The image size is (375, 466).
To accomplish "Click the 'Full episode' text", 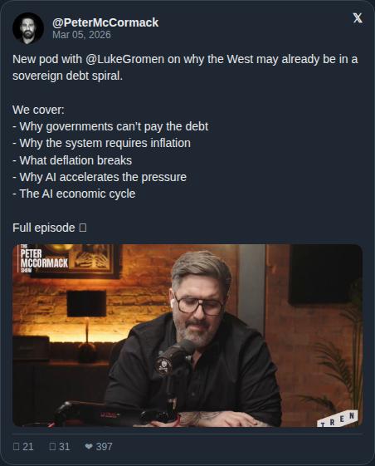I will tap(44, 228).
